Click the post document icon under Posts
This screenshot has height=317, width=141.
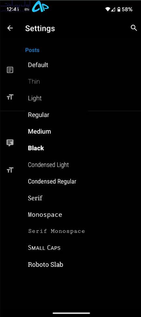10,70
